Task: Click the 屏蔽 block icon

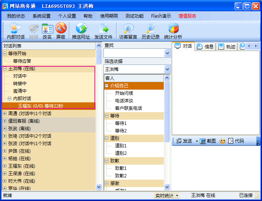Action: [61, 31]
